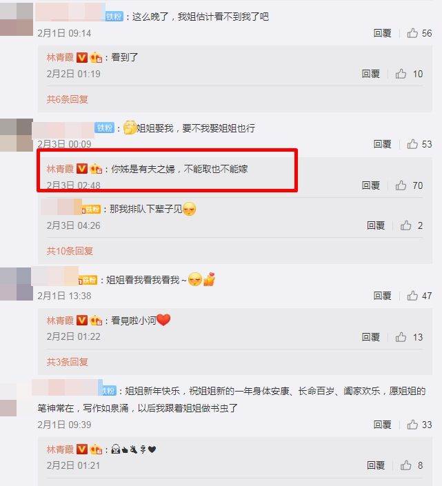
Task: Open 林青霞's profile from emoji-only reply
Action: 60,449
